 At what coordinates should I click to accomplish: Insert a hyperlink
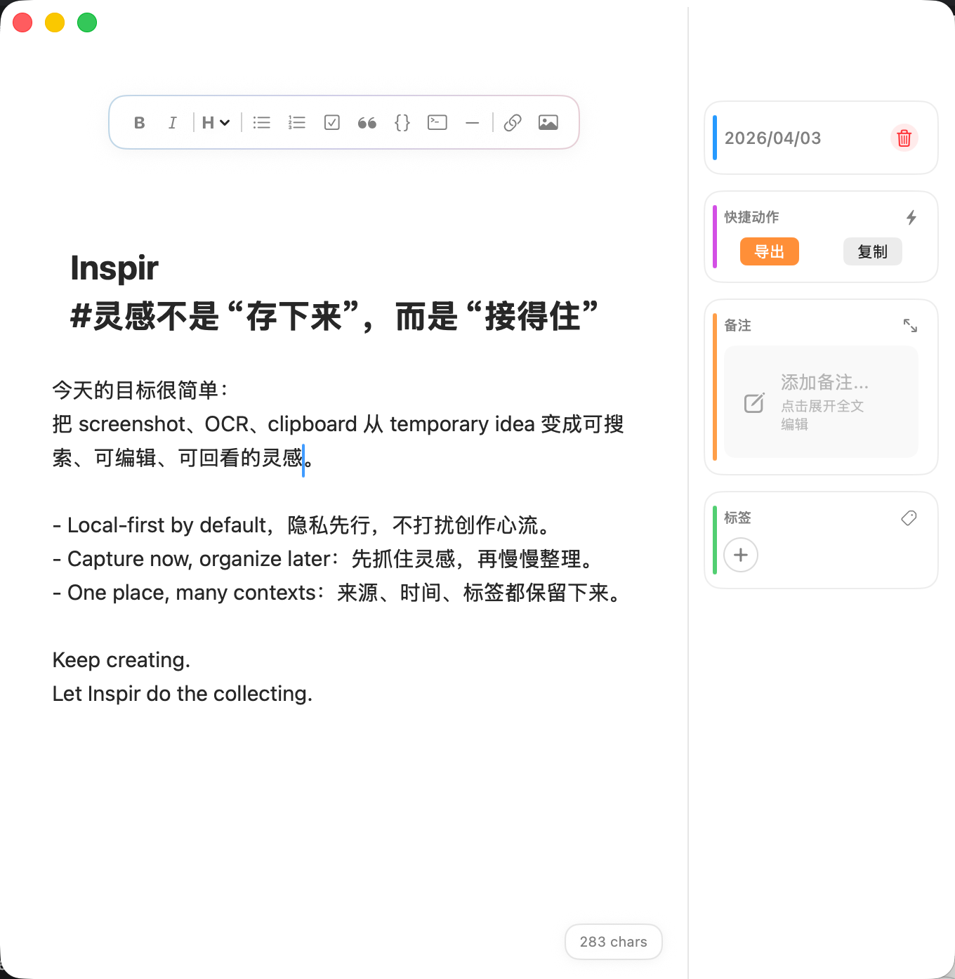point(513,122)
